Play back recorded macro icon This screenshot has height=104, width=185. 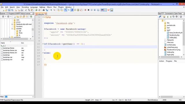click(92, 10)
